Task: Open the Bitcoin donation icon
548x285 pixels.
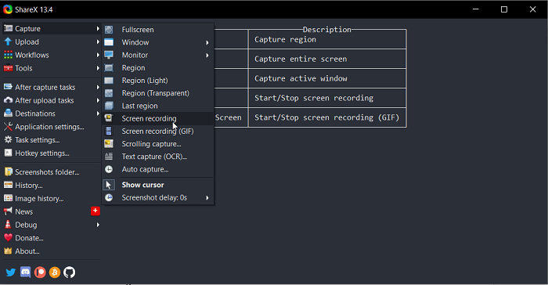Action: [55, 272]
